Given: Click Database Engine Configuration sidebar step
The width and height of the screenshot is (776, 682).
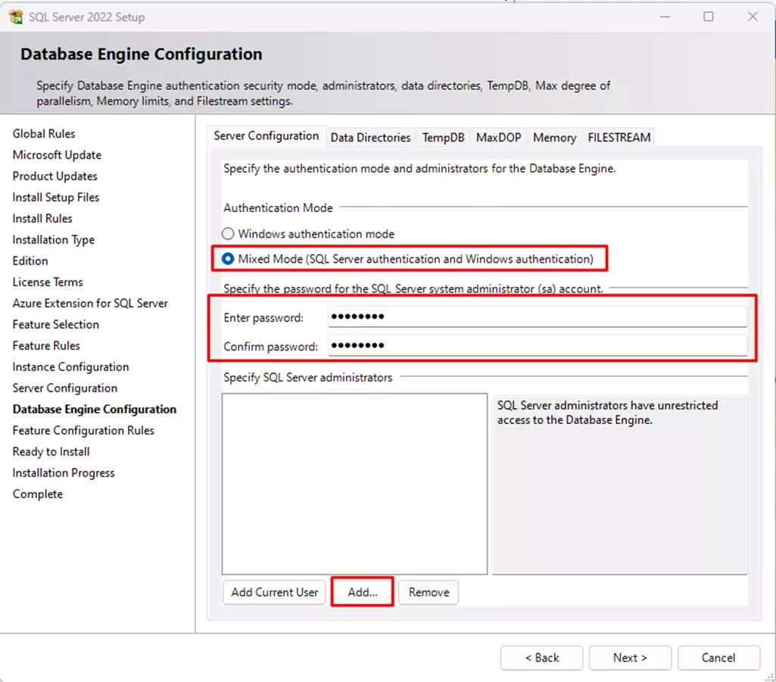Looking at the screenshot, I should 95,410.
